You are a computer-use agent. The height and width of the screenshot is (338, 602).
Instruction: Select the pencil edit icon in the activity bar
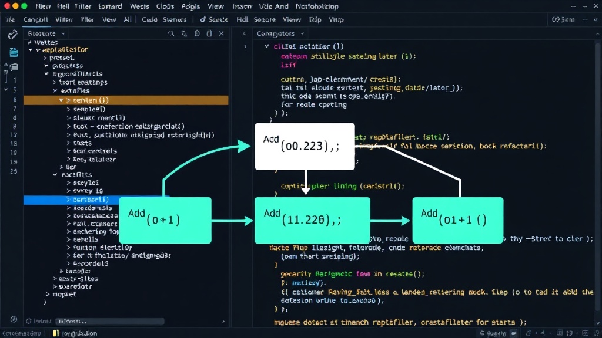[13, 35]
